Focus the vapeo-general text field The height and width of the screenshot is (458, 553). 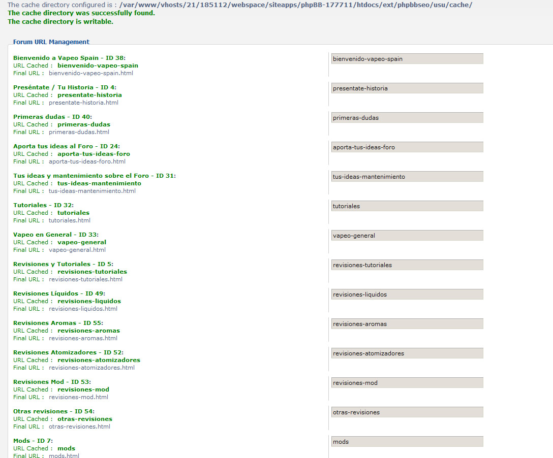pyautogui.click(x=407, y=236)
